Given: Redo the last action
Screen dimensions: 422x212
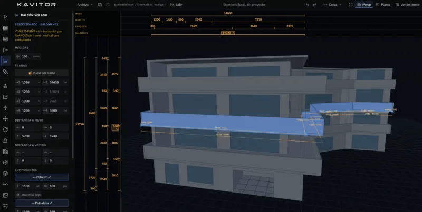Looking at the screenshot, I should point(314,5).
